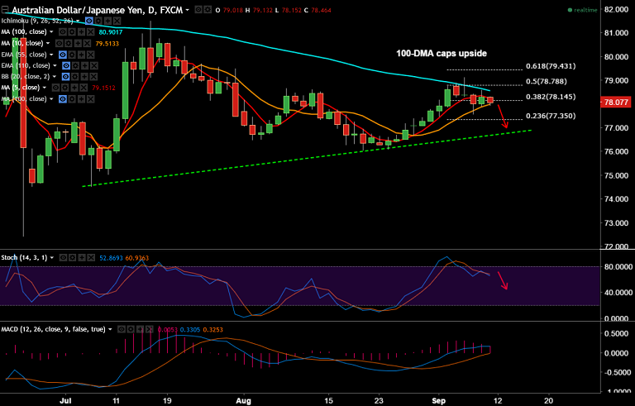Open BB (20, close, 2) settings gear
Viewport: 635px width, 406px height.
point(75,77)
